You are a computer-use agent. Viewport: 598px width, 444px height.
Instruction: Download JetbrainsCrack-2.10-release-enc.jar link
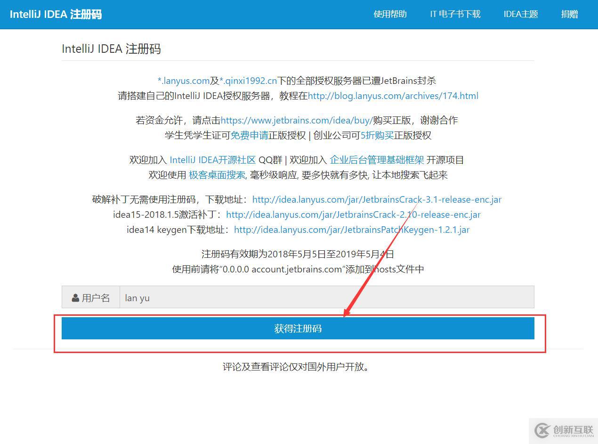pos(353,214)
